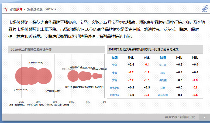The image size is (210, 123).
Task: Click 路虎's 同比 value +0.4
Action: (x=195, y=72)
